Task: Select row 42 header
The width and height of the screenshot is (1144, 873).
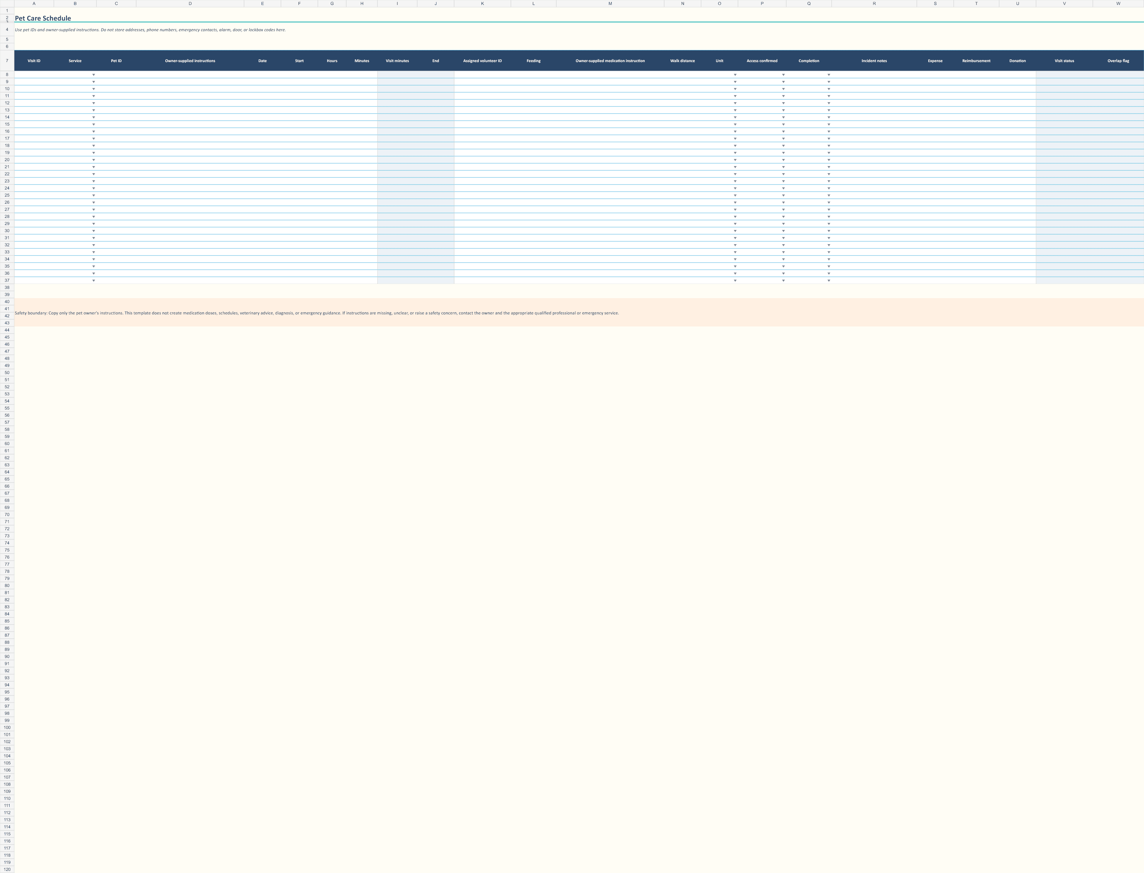Action: pyautogui.click(x=7, y=316)
